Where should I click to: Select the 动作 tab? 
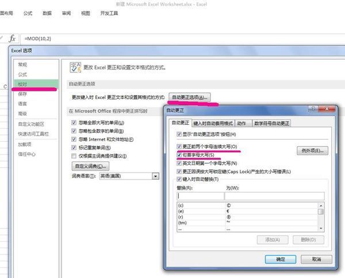coord(242,123)
